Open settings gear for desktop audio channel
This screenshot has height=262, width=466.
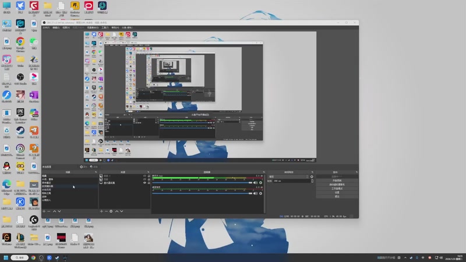tap(260, 193)
